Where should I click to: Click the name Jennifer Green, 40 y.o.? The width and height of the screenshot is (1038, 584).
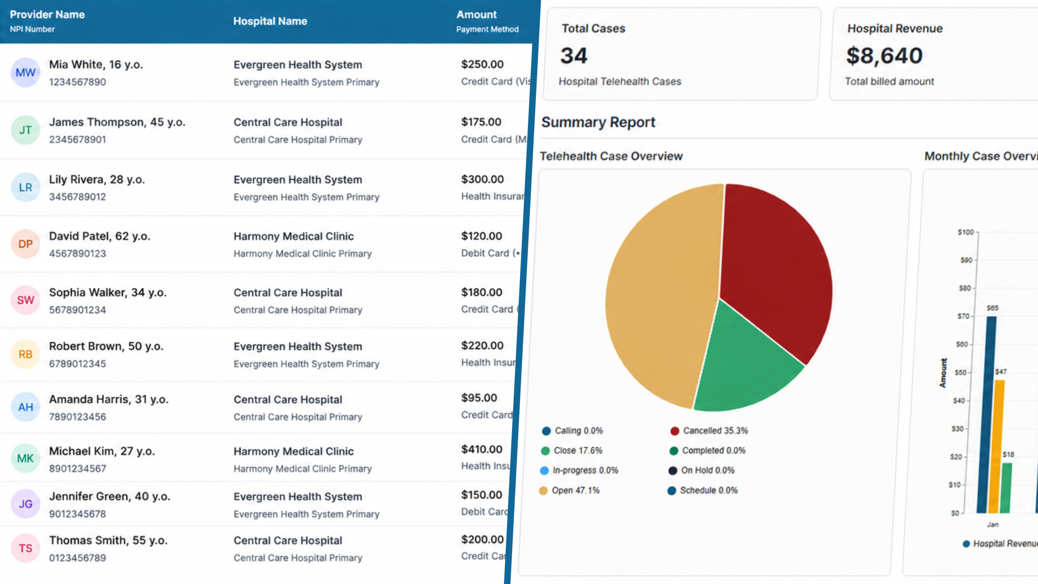point(110,496)
